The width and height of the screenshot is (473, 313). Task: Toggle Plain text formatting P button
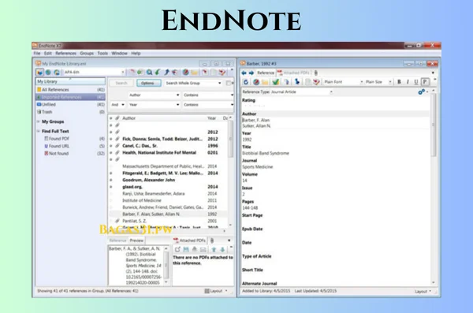pos(425,82)
